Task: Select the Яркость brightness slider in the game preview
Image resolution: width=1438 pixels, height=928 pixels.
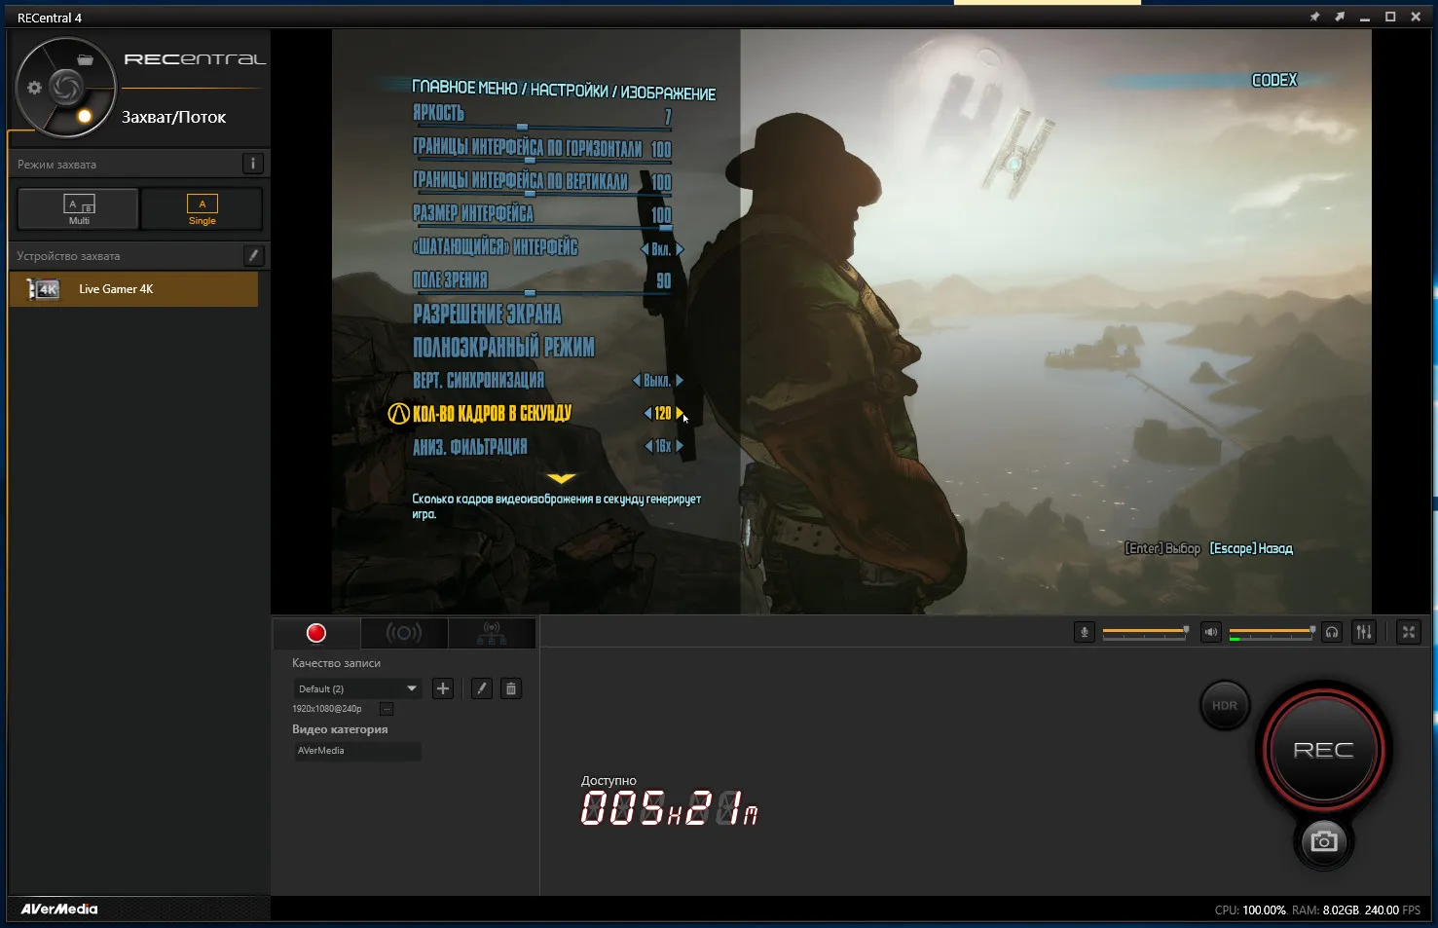Action: click(542, 127)
